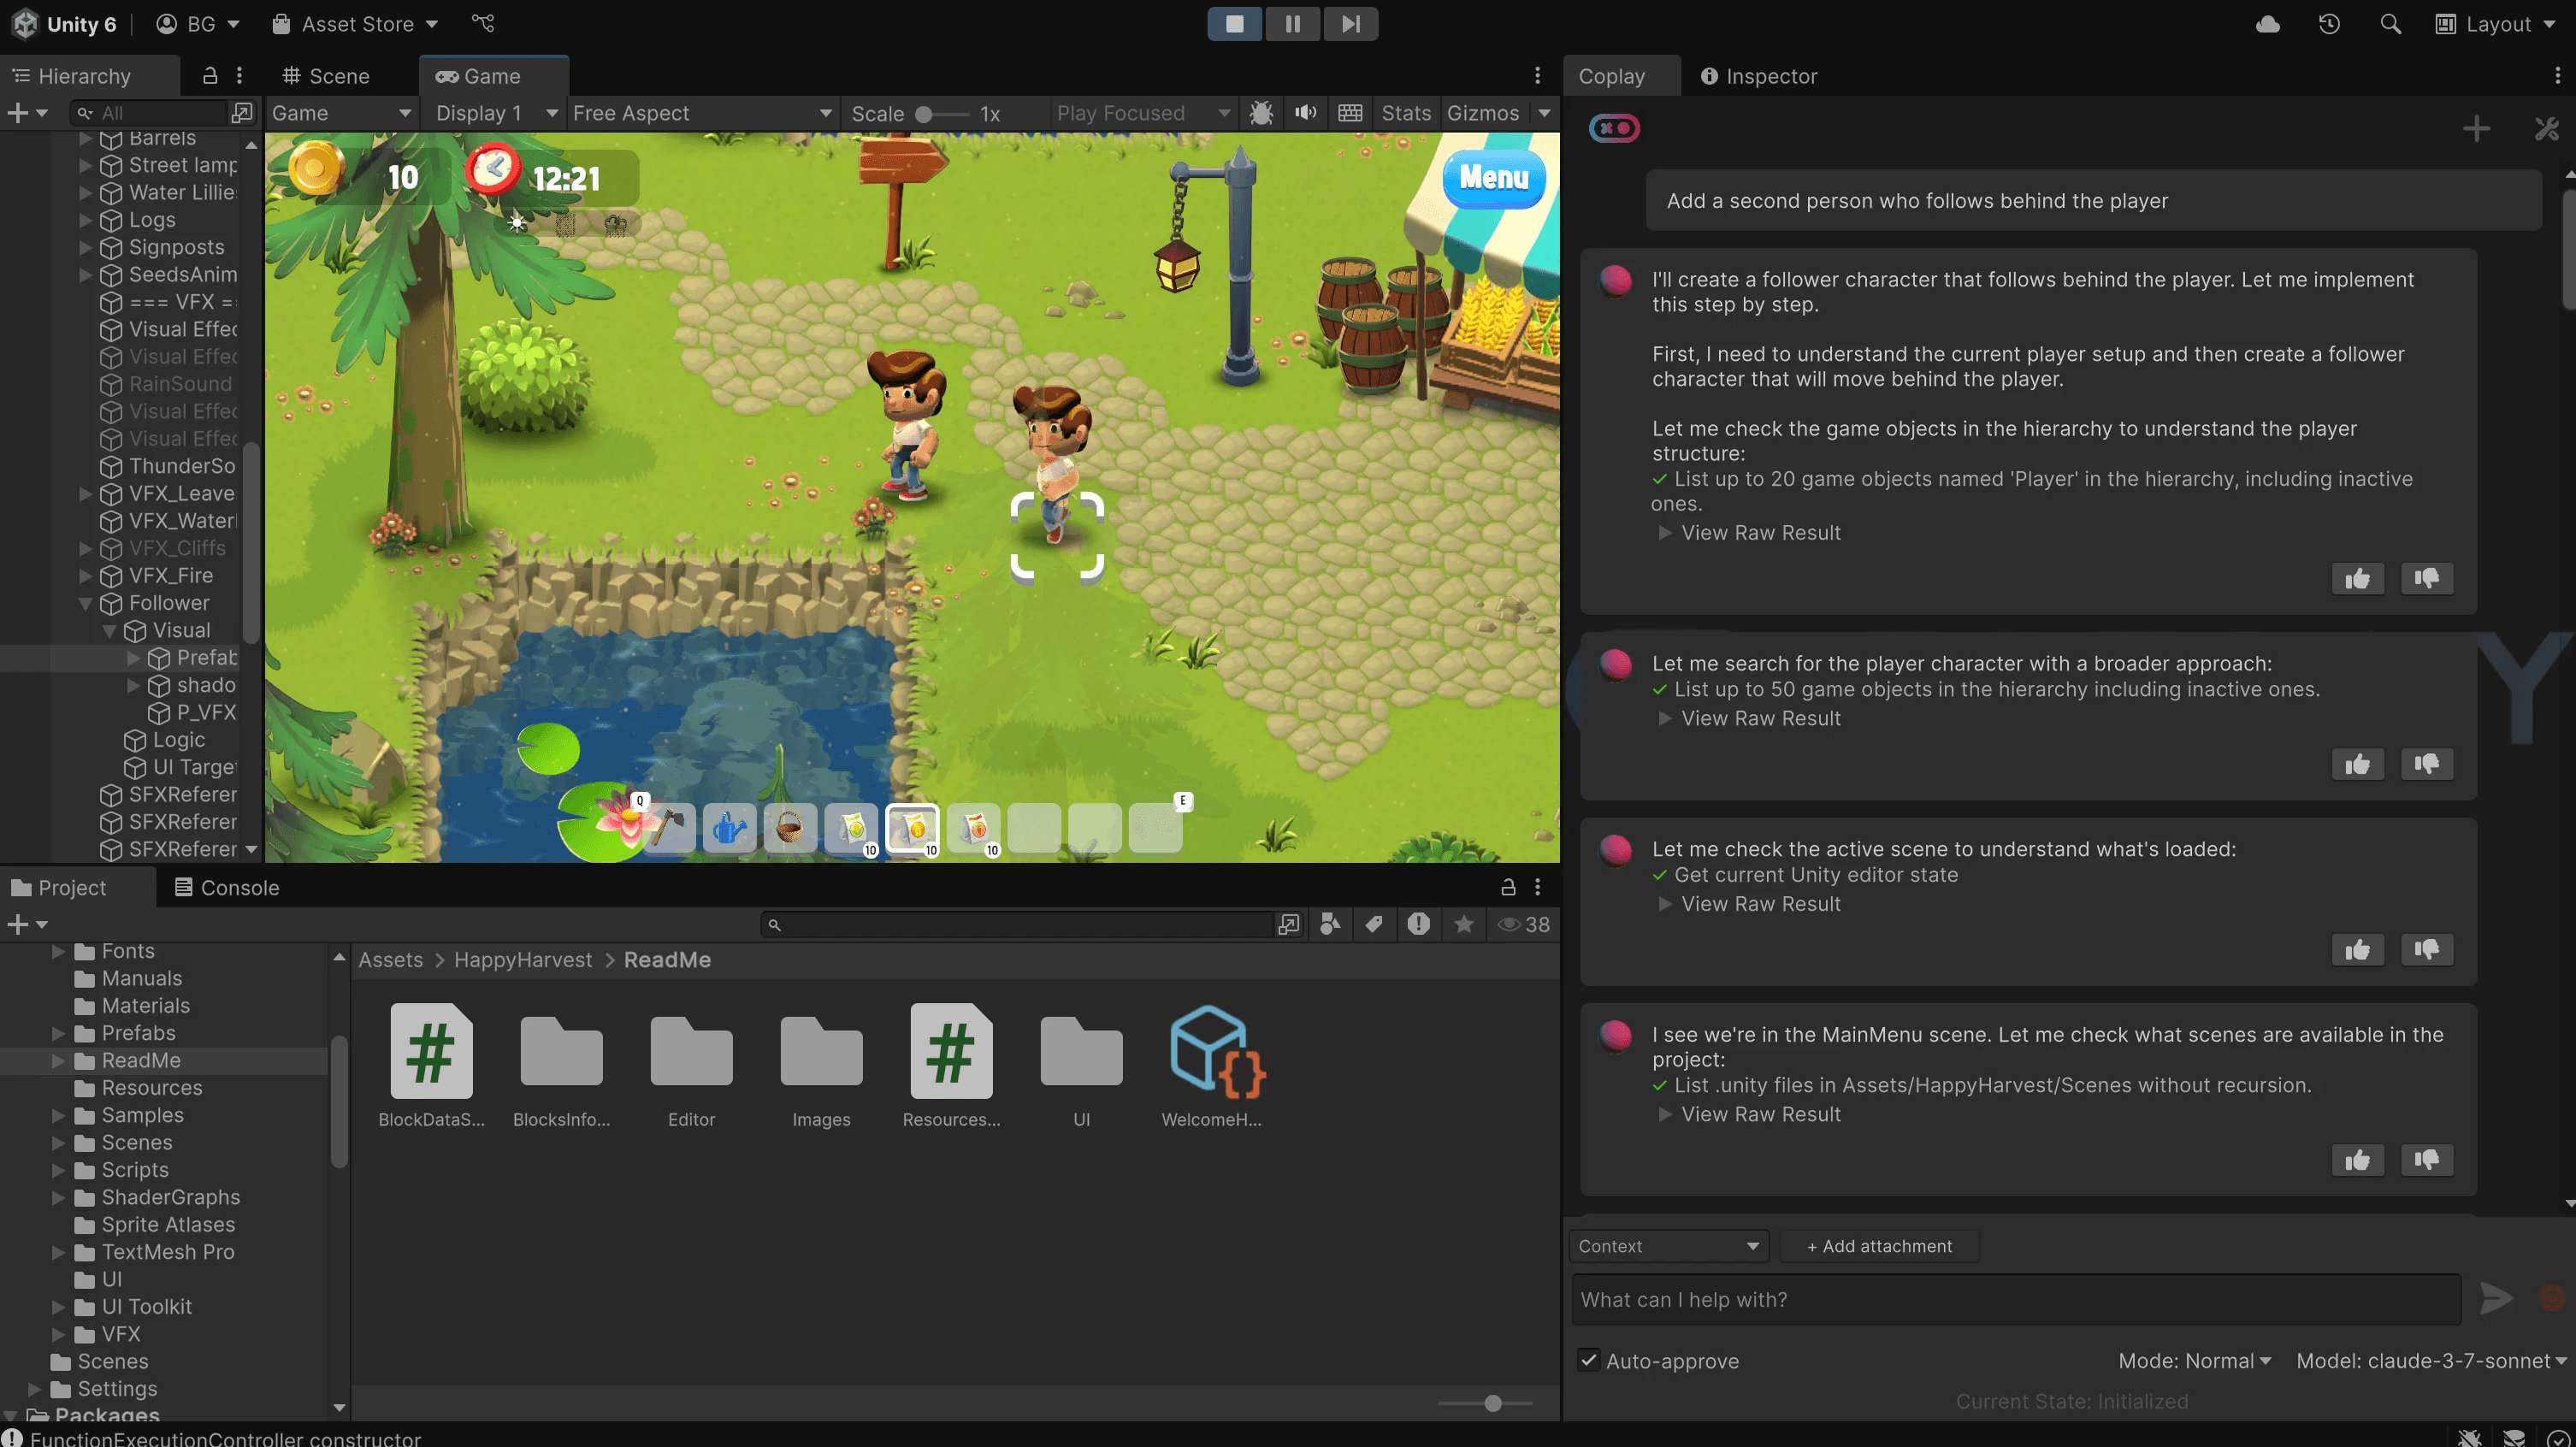2576x1447 pixels.
Task: Open the Project panel more options menu
Action: click(x=1538, y=887)
